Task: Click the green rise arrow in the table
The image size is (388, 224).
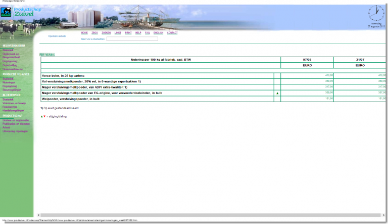Action: [x=277, y=93]
